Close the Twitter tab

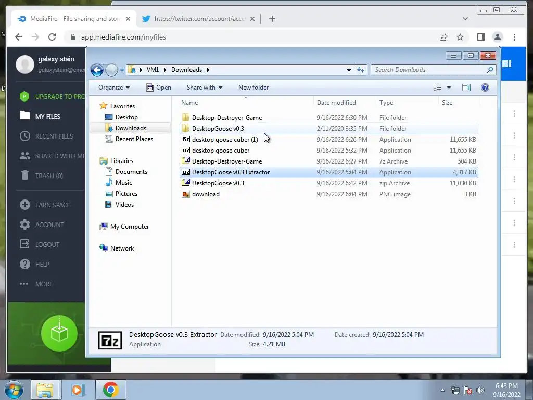[252, 19]
